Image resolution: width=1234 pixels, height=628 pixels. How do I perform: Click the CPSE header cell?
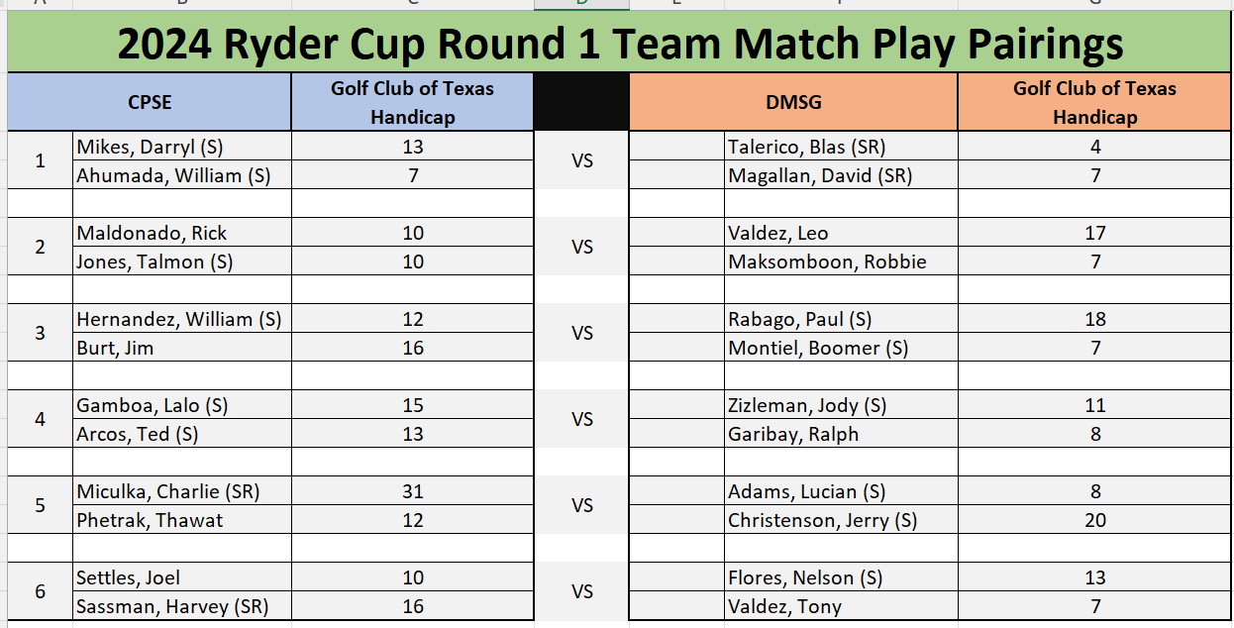click(x=150, y=102)
